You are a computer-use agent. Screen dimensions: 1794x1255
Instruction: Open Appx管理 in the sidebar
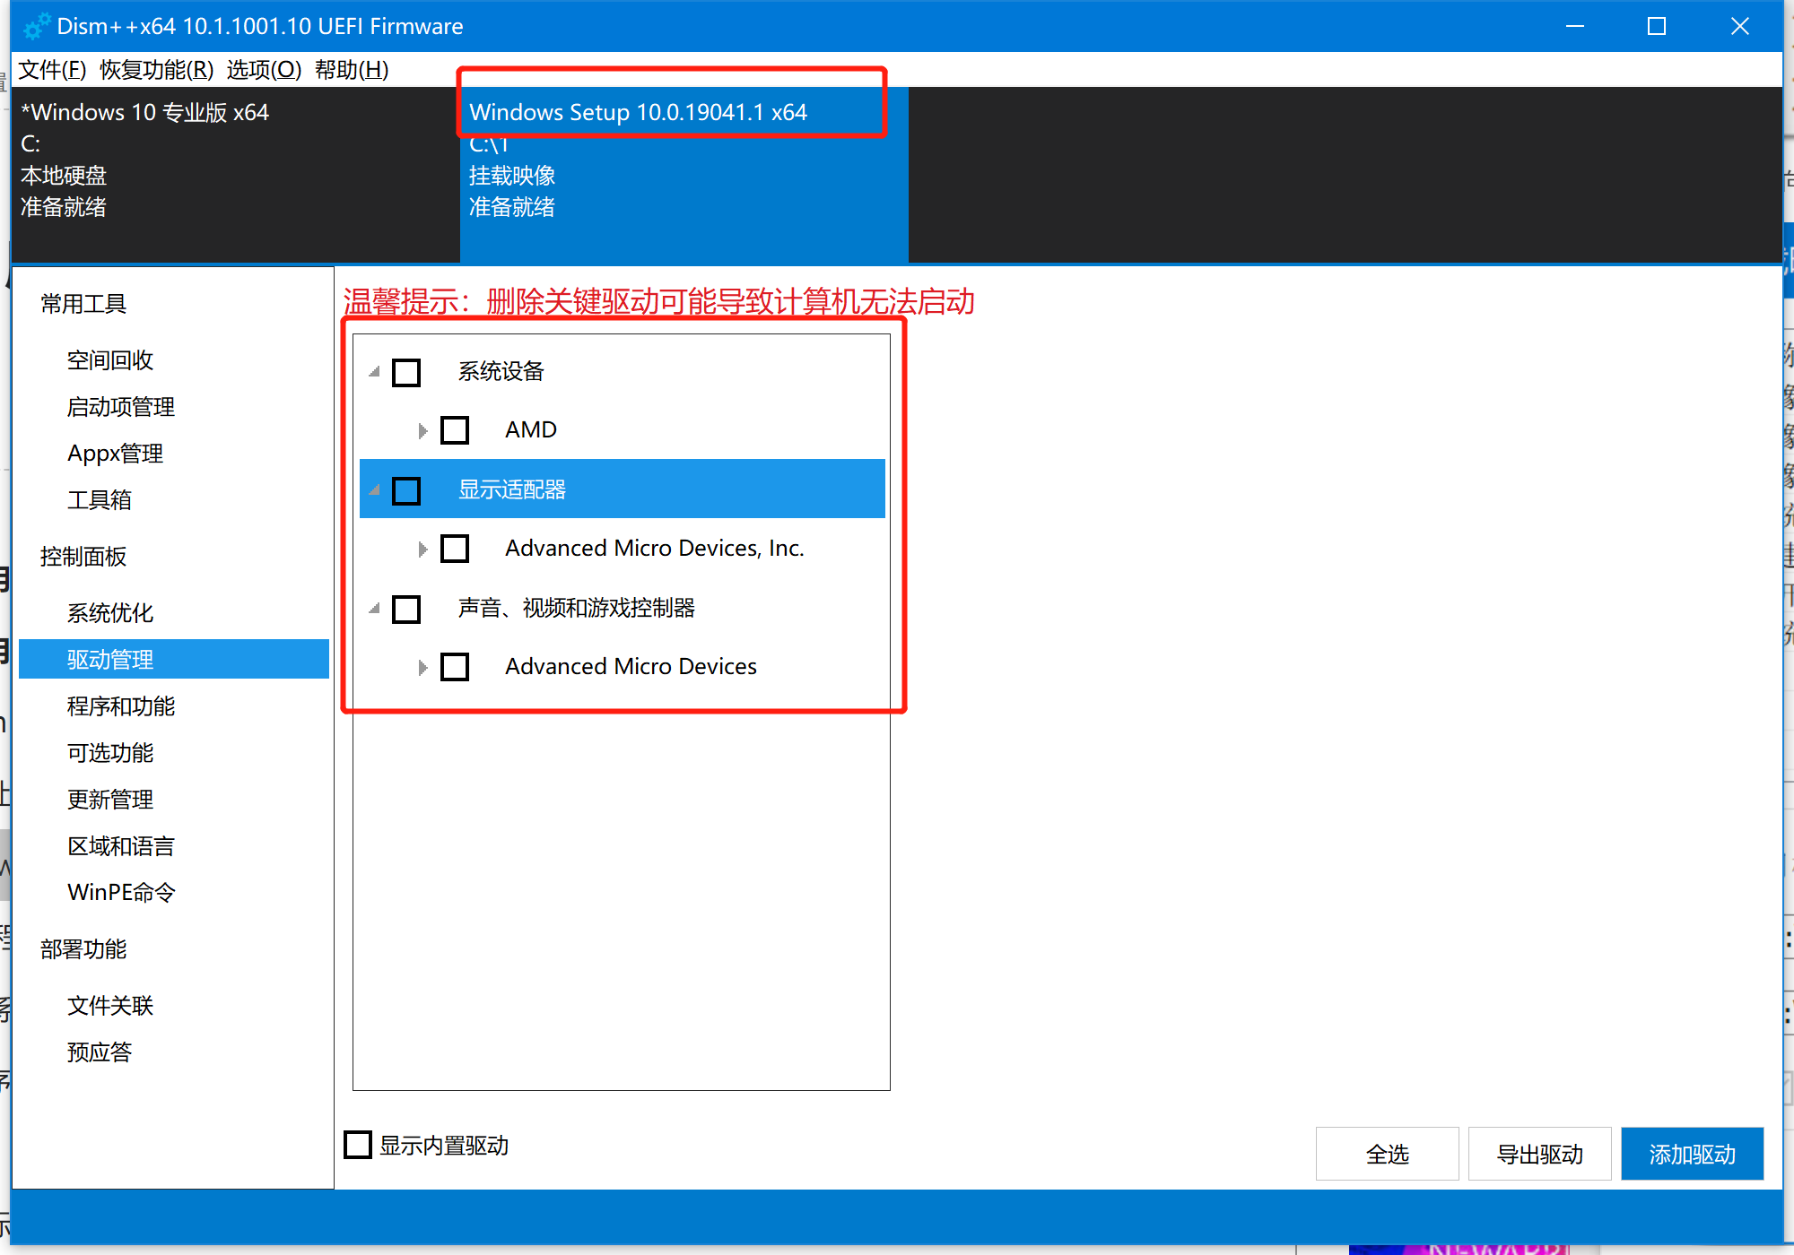point(116,454)
